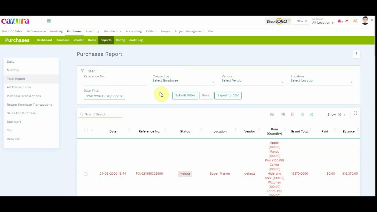Go to Invoicing module

56,31
